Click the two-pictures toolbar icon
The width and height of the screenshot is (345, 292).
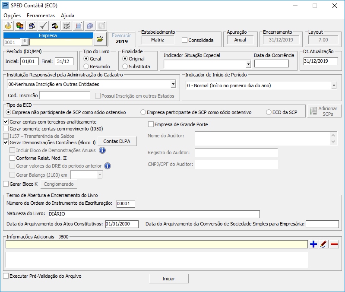click(x=20, y=26)
